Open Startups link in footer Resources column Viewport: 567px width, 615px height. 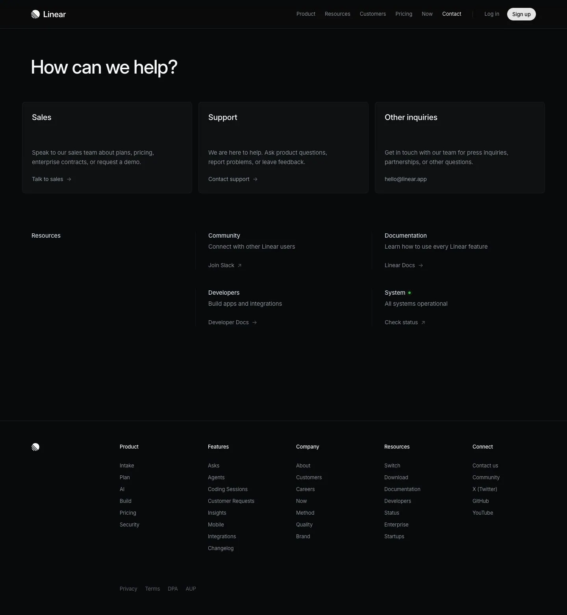(394, 536)
